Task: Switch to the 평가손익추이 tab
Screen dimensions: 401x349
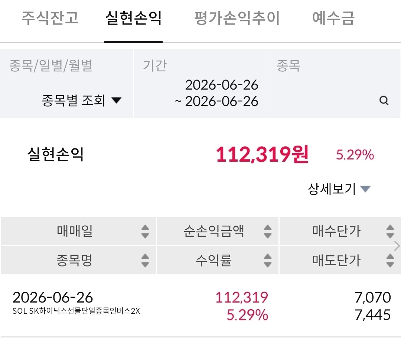Action: tap(237, 18)
